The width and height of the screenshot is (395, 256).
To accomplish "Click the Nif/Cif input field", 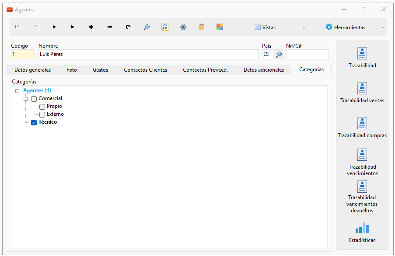I will 308,54.
